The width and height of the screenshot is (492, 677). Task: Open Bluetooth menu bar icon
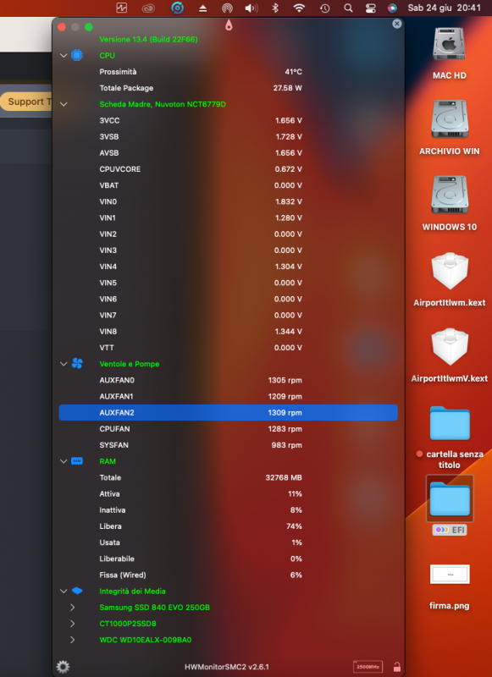pyautogui.click(x=275, y=8)
